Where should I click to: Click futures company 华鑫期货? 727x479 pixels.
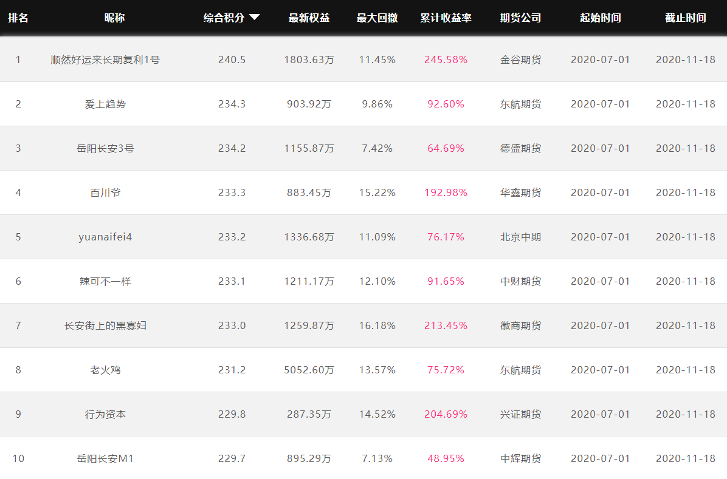520,192
